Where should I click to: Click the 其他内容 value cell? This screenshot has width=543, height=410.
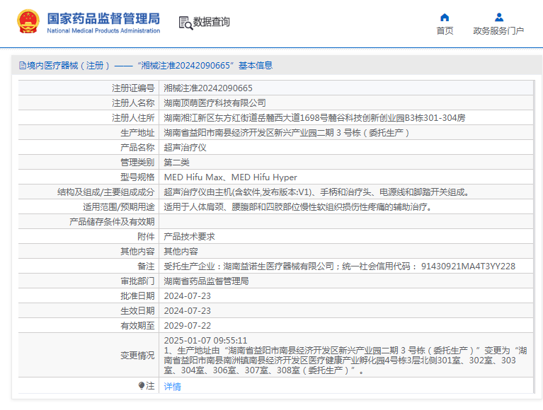pos(181,252)
